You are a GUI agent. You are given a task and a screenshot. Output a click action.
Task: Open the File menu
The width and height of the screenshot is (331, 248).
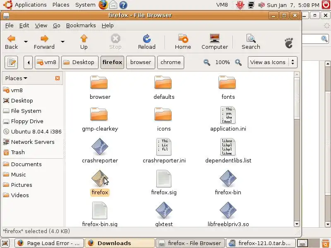coord(9,26)
